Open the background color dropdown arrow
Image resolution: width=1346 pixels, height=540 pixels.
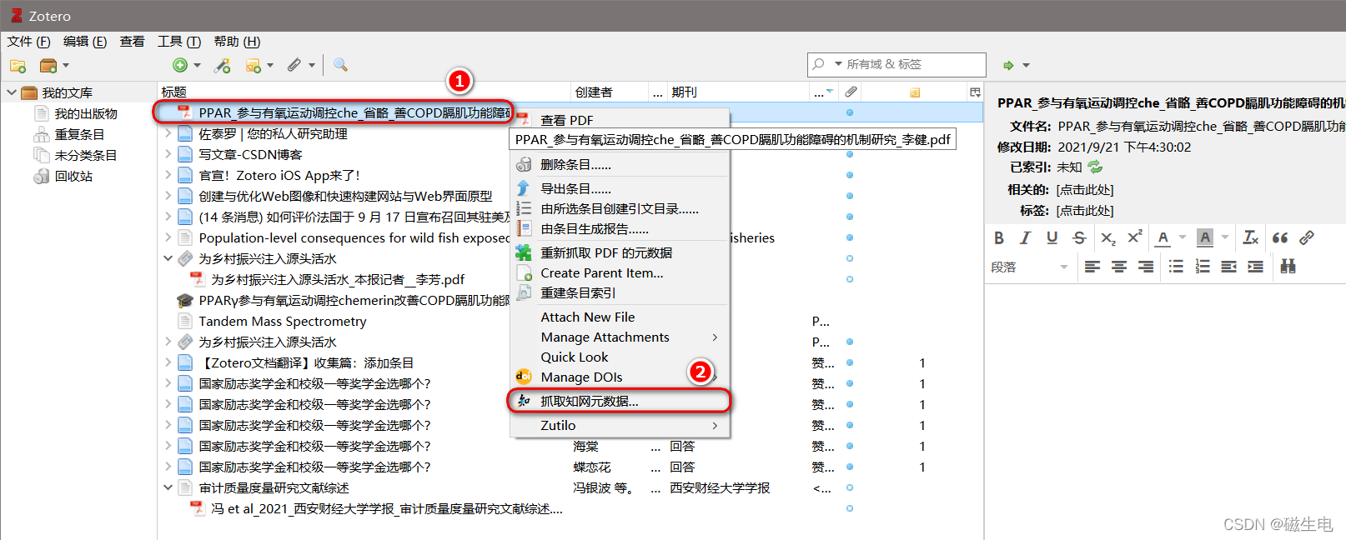pos(1225,237)
